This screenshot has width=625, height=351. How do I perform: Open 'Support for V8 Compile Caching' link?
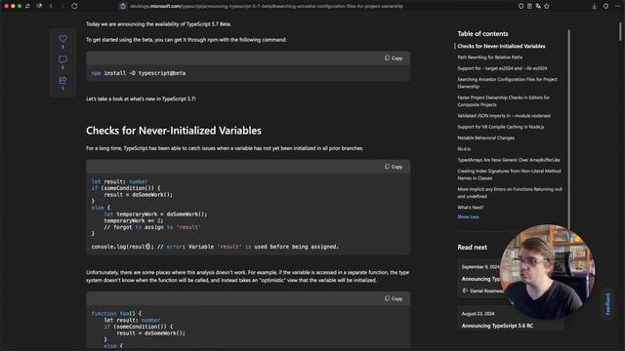tap(501, 127)
